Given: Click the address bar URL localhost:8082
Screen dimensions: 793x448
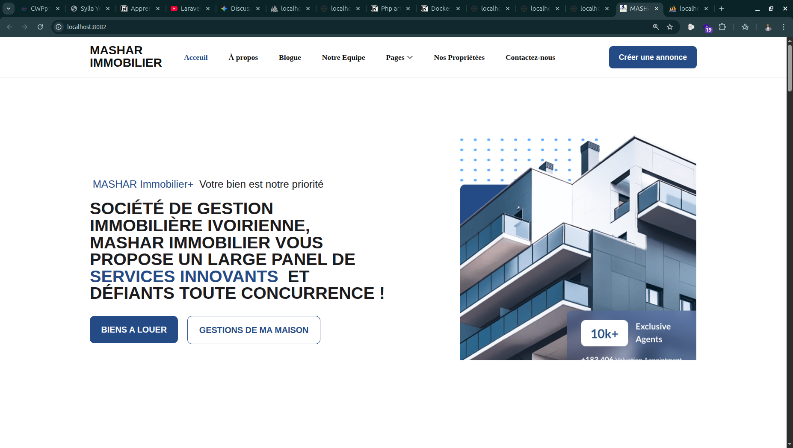Looking at the screenshot, I should 87,27.
